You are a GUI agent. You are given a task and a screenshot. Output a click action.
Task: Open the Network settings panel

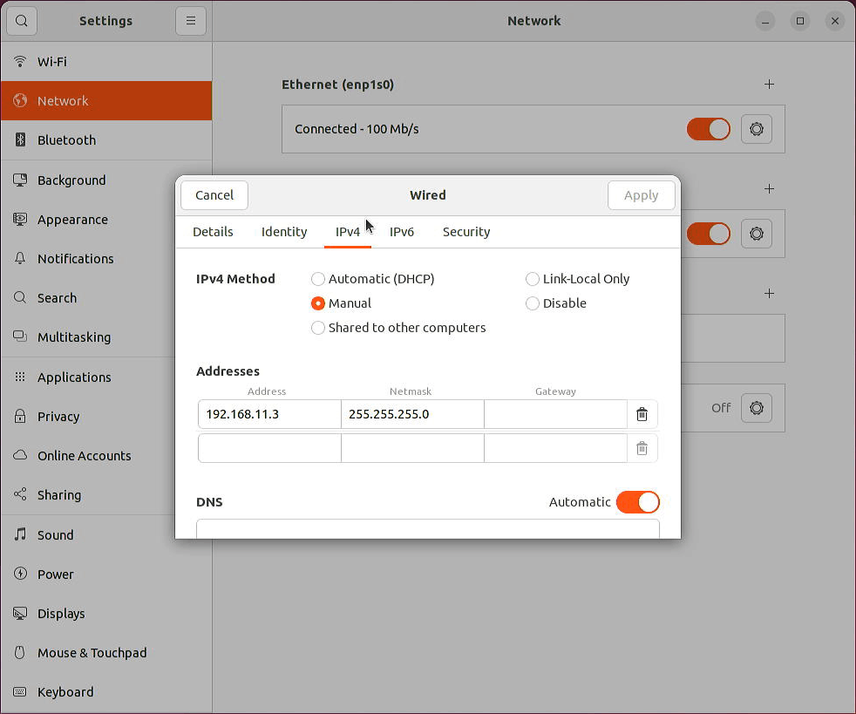click(x=106, y=101)
